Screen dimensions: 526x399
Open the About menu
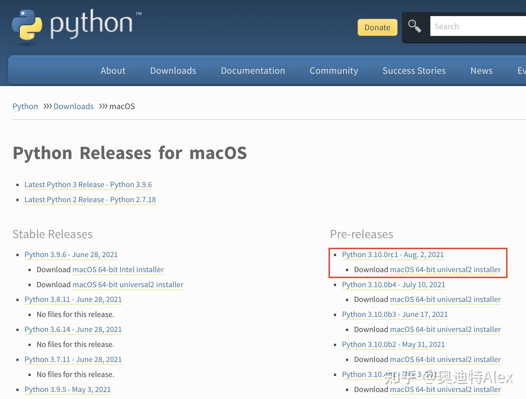pyautogui.click(x=113, y=71)
